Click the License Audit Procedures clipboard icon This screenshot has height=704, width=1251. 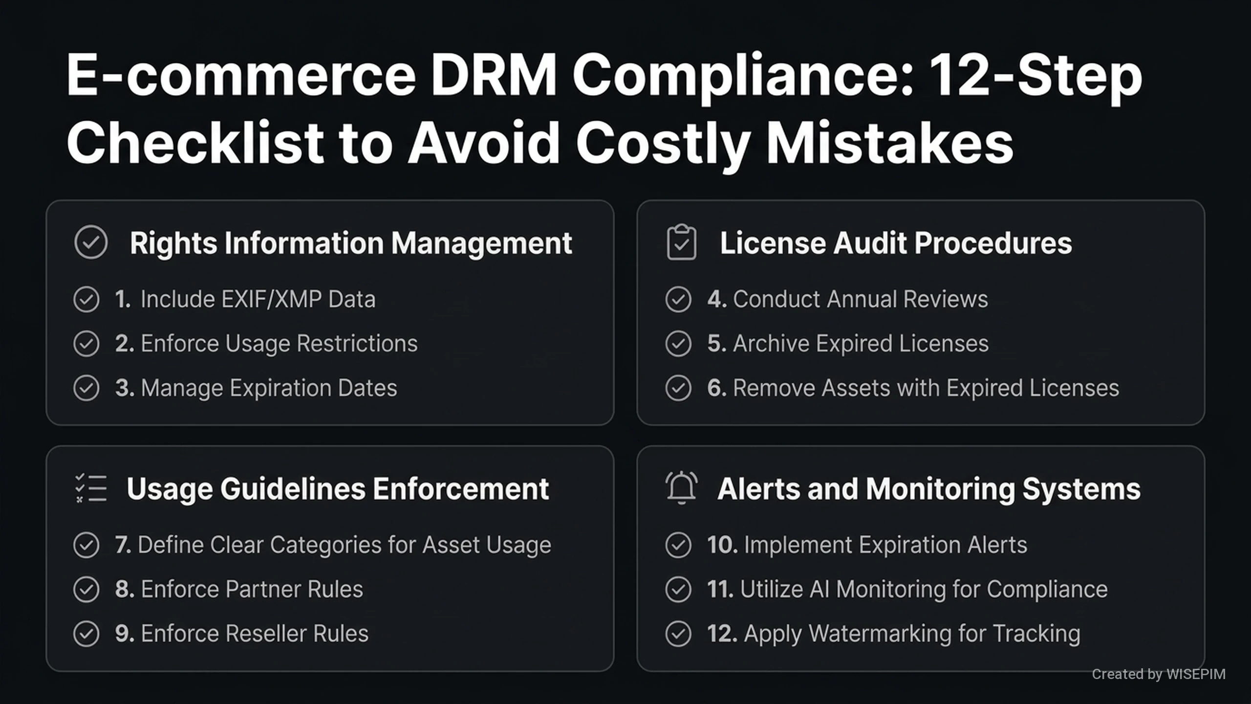coord(681,242)
